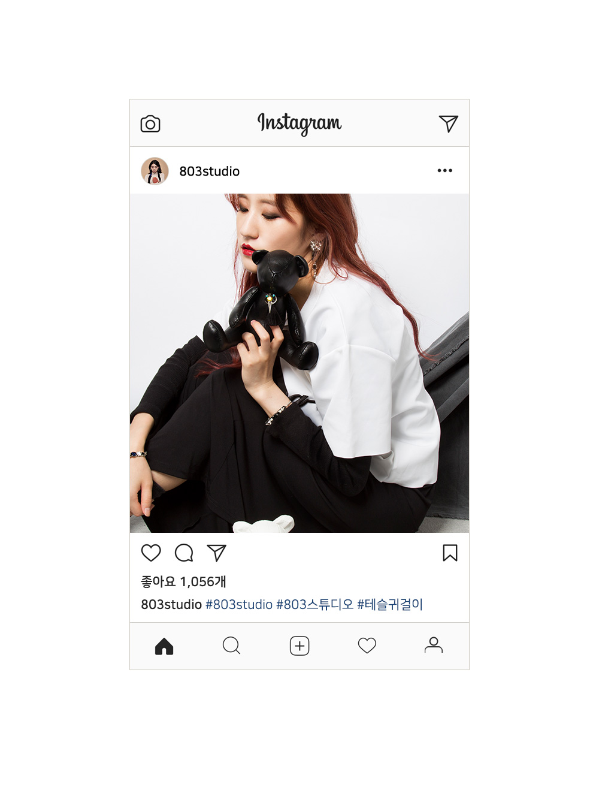The image size is (599, 790).
Task: Save the post with bookmark icon
Action: 450,553
